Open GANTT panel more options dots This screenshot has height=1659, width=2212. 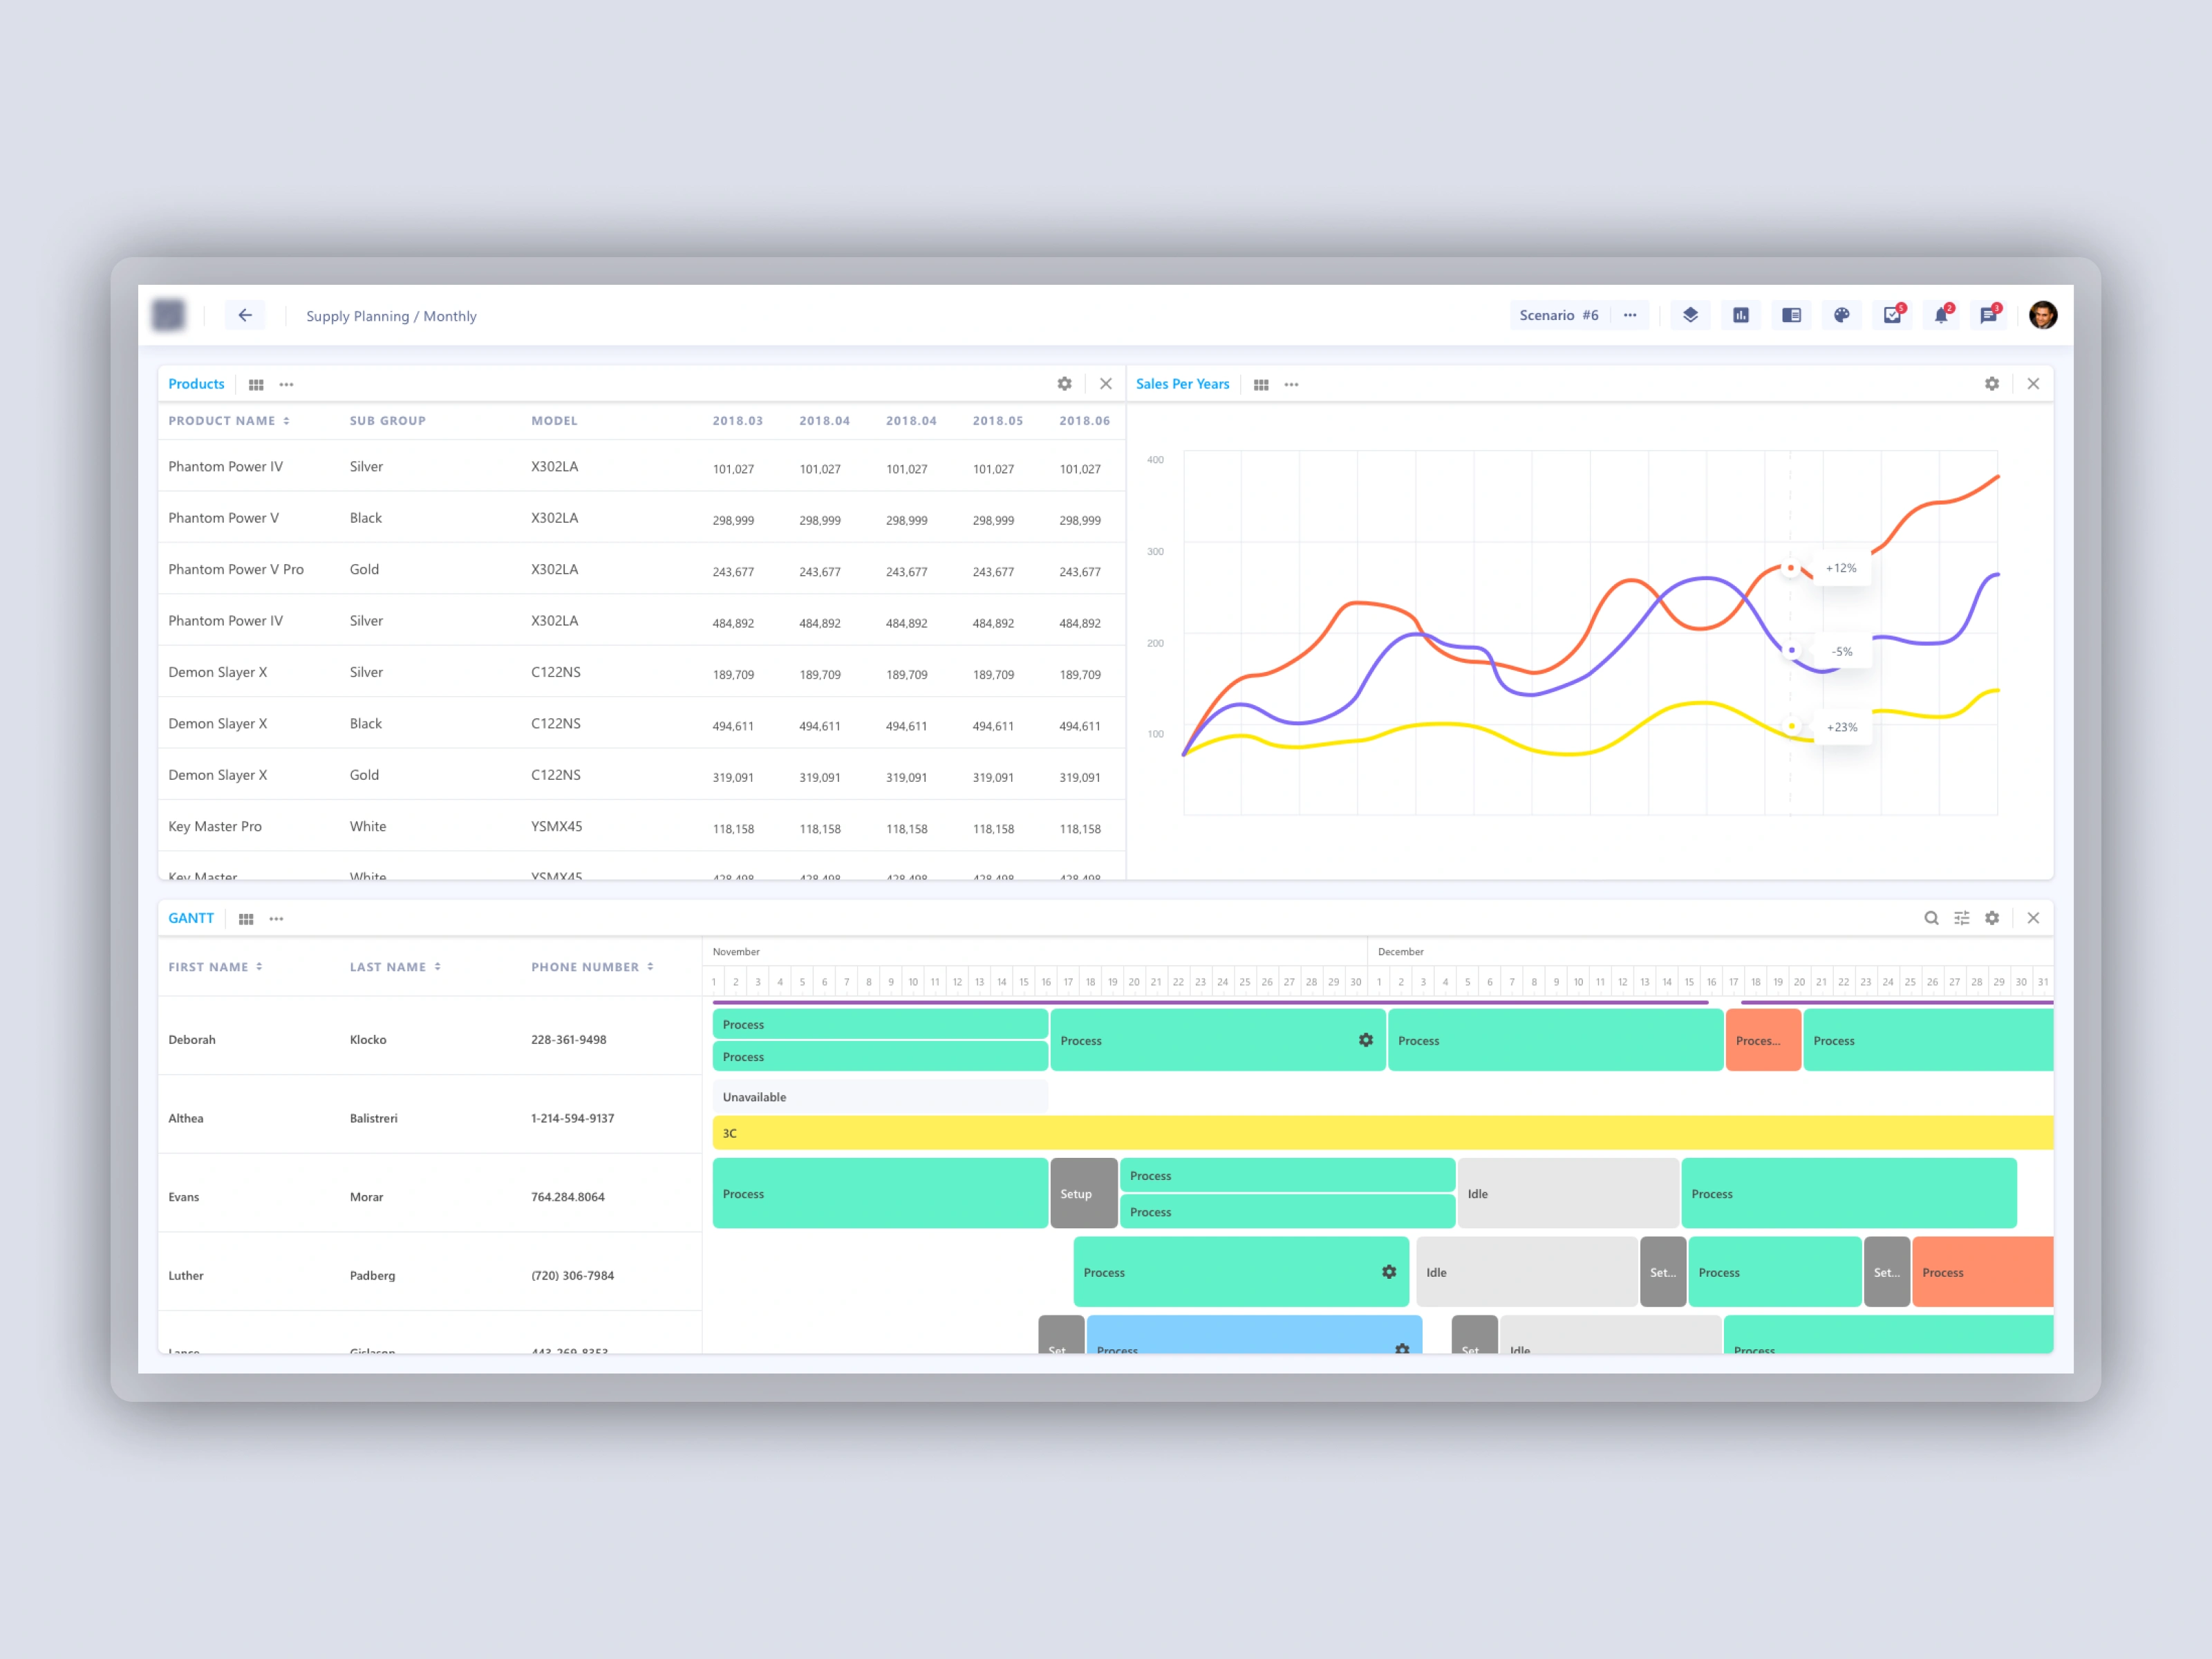tap(277, 918)
